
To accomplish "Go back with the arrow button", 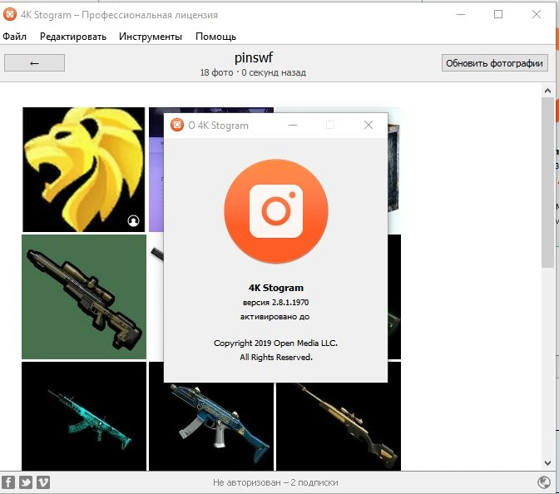I will 35,63.
